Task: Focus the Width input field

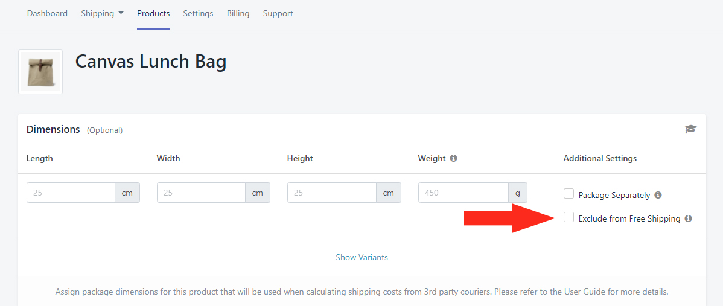Action: pyautogui.click(x=201, y=193)
